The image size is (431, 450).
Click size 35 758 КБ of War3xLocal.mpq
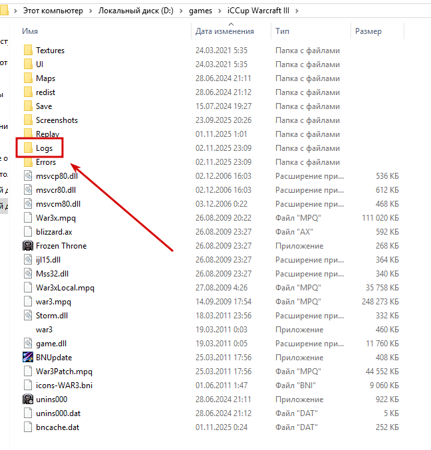382,288
